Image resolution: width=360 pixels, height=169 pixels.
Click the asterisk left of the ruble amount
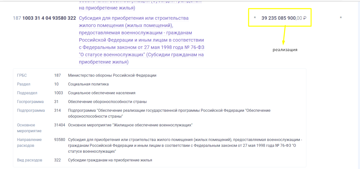point(255,18)
